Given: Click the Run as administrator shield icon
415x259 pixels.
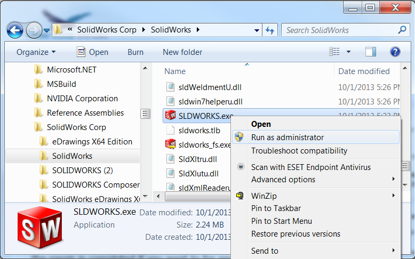Looking at the screenshot, I should pos(240,137).
